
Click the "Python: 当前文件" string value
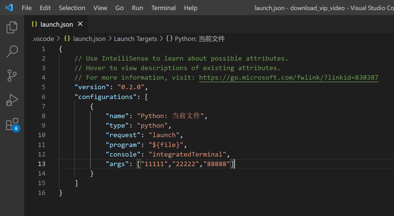[x=171, y=116]
